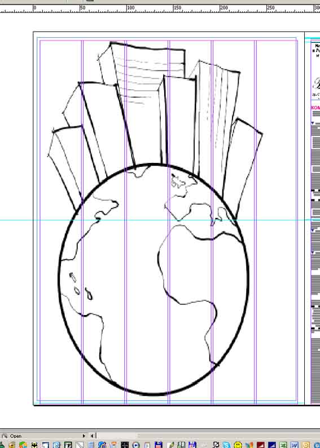
Task: Open the Skype icon in the taskbar
Action: (227, 445)
